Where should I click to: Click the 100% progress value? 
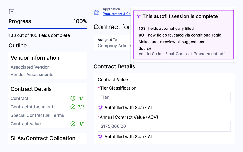point(80,21)
